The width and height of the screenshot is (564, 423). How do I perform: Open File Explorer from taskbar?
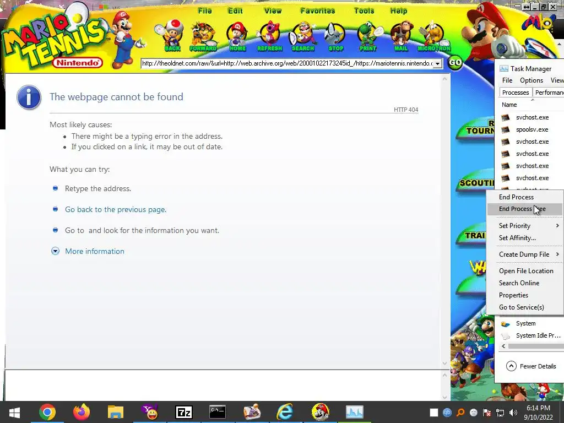tap(116, 412)
